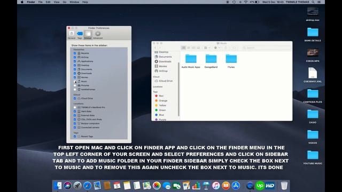This screenshot has height=192, width=342.
Task: Click the Spotlight search icon in menu bar
Action: [313, 2]
